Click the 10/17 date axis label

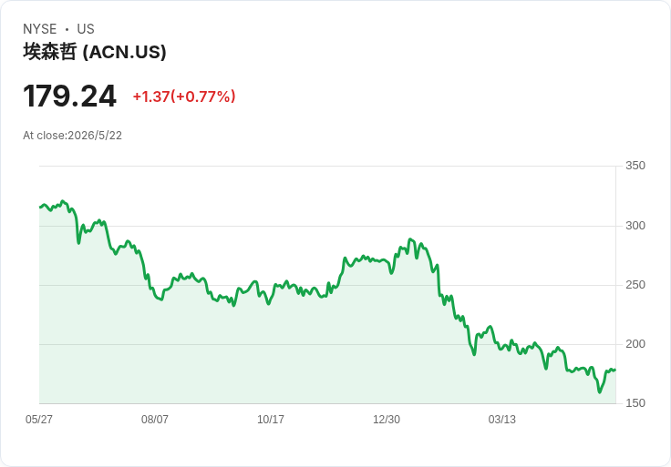coord(271,419)
